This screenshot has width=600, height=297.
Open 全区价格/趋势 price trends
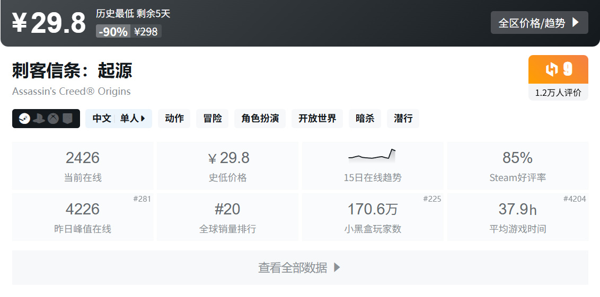[x=539, y=23]
